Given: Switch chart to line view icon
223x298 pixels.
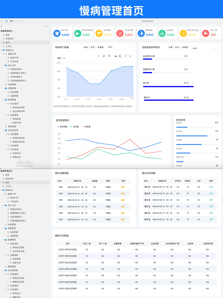Looking at the screenshot, I should point(98,56).
